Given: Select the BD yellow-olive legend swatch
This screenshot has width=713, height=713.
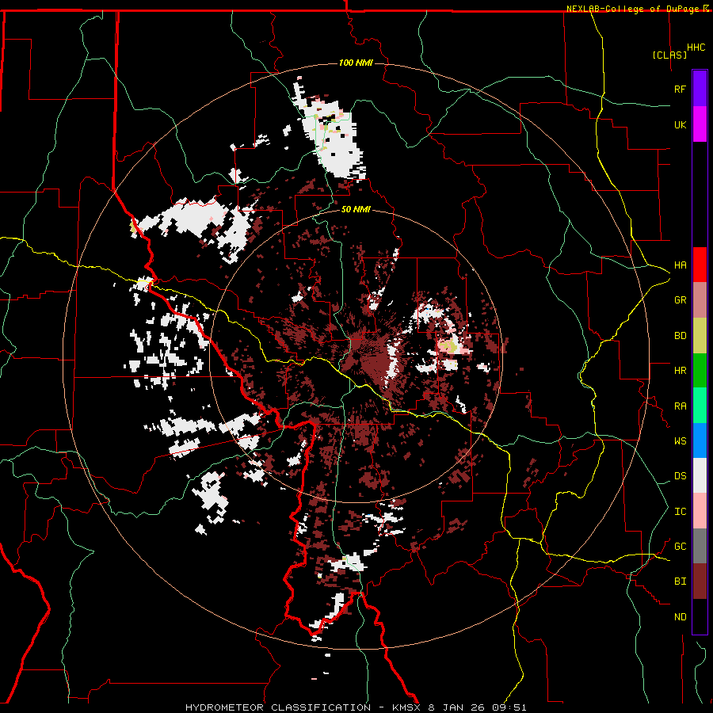Looking at the screenshot, I should click(700, 336).
